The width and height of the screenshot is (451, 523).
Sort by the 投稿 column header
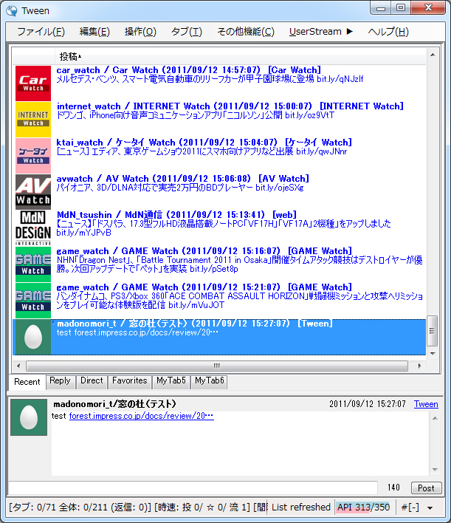tap(240, 57)
